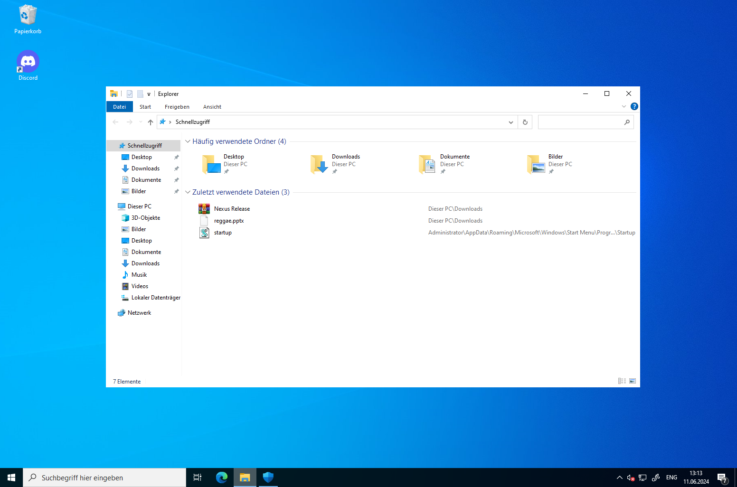The height and width of the screenshot is (487, 737).
Task: Click the taskbar search box
Action: point(104,478)
